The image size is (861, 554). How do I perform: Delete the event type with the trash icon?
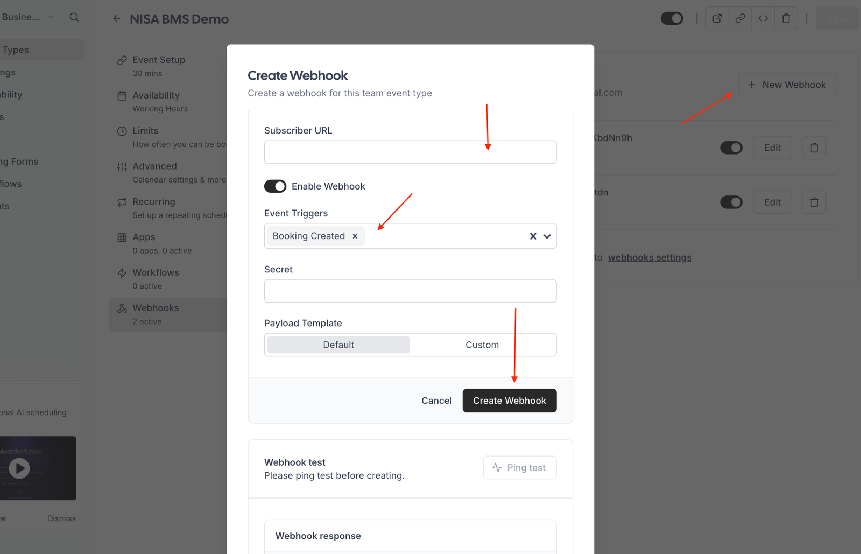[x=786, y=18]
